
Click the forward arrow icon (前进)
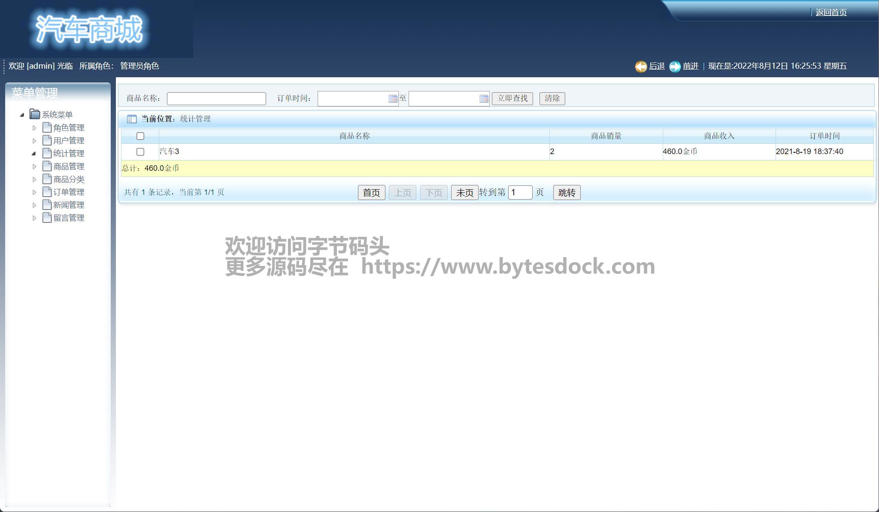675,67
